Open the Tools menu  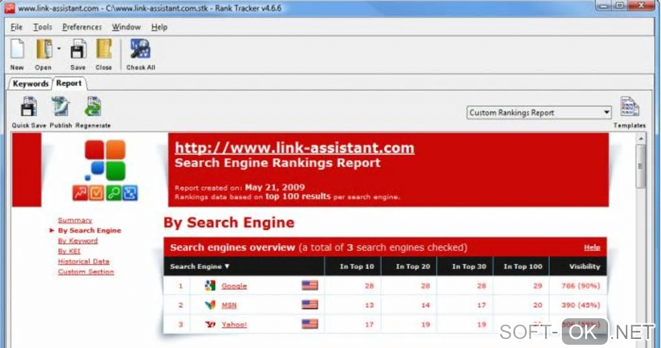pos(43,27)
